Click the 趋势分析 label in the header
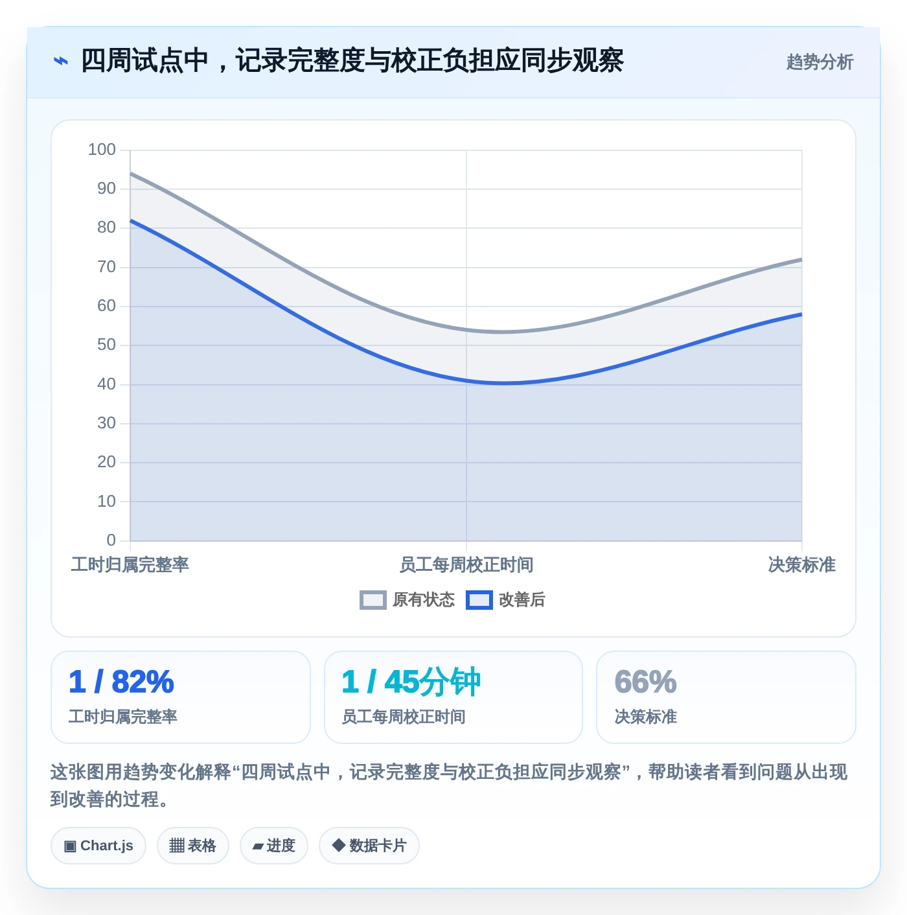The height and width of the screenshot is (915, 907). click(x=820, y=62)
